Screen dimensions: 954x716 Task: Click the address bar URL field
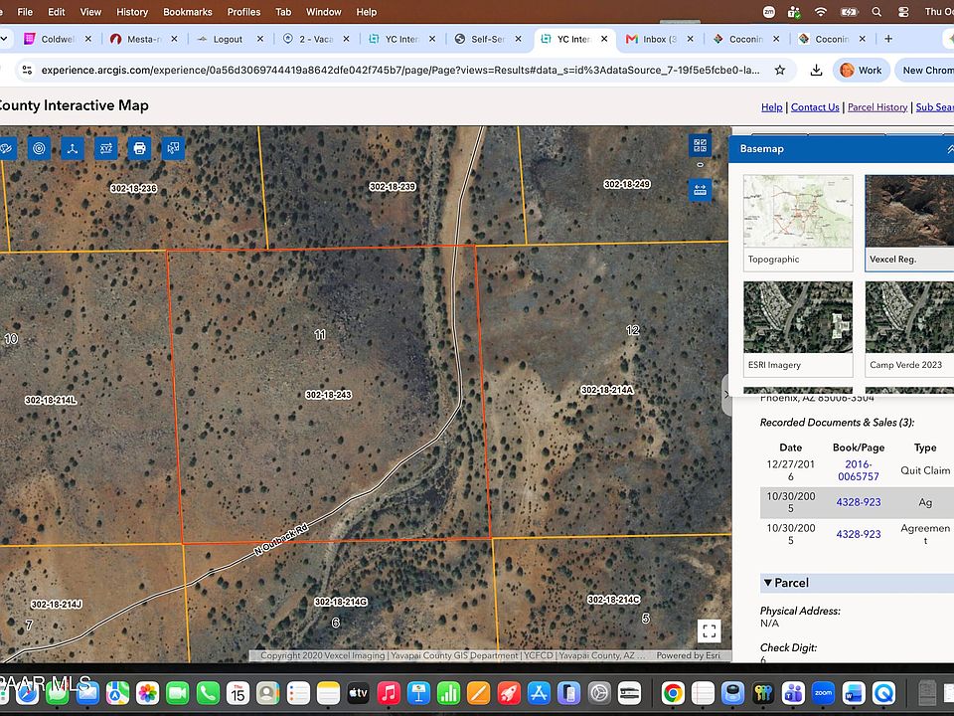click(400, 70)
